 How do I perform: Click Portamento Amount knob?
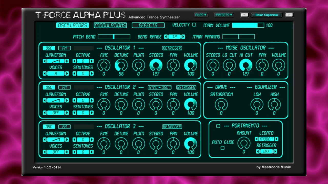click(x=244, y=143)
